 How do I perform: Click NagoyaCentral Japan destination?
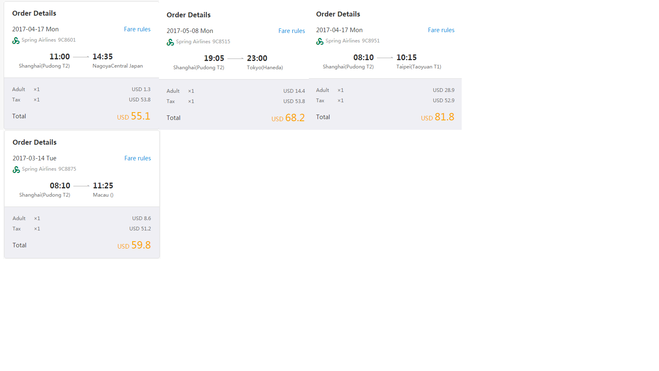[x=118, y=66]
